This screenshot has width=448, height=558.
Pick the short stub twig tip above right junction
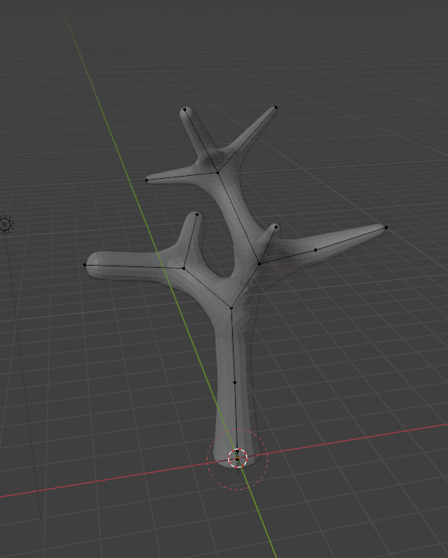coord(276,226)
